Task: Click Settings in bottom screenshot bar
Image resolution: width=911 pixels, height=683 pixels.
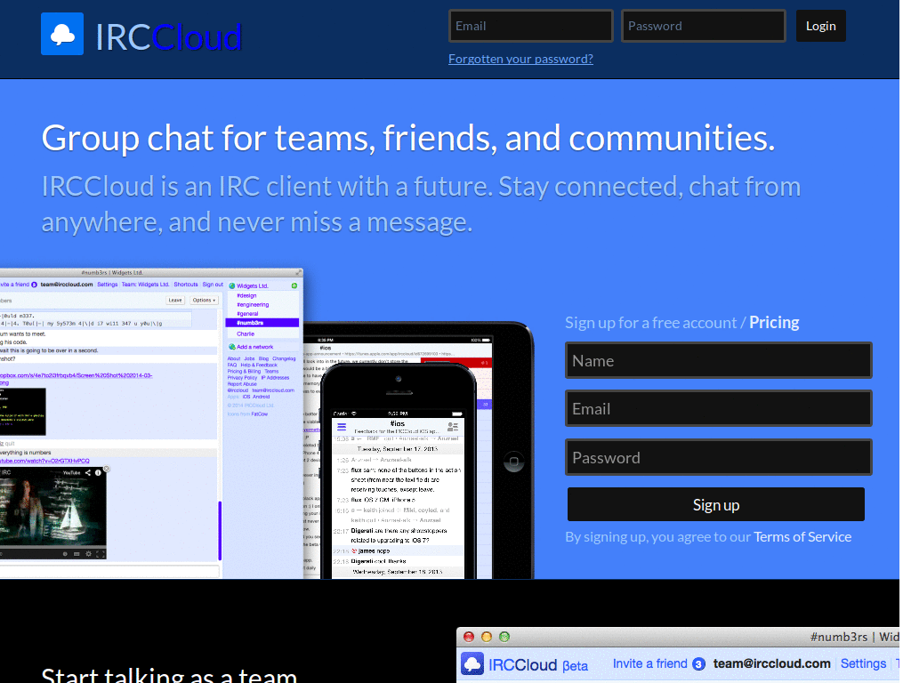Action: [863, 663]
